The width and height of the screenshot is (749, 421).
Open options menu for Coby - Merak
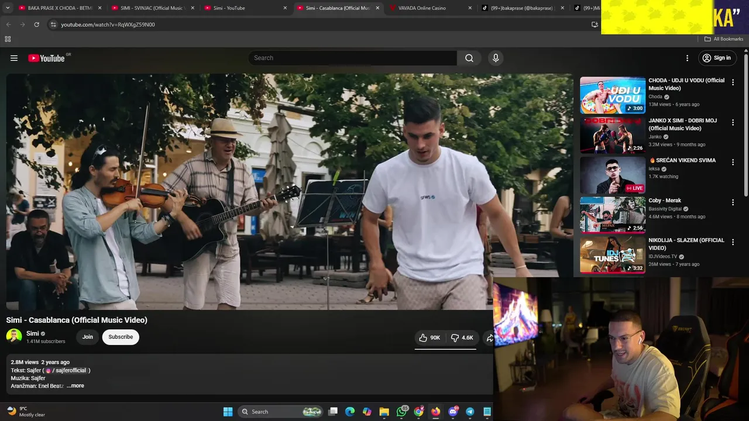pyautogui.click(x=733, y=202)
